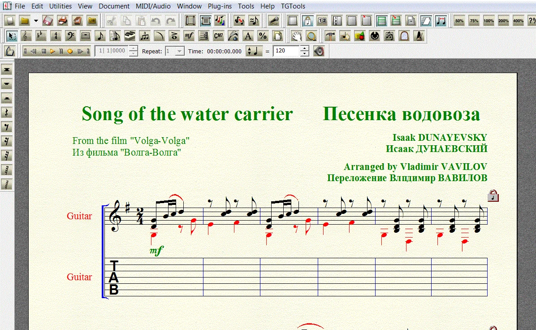536x330 pixels.
Task: Pick the Tuplet tool in the toolbar
Action: [x=144, y=36]
